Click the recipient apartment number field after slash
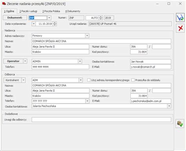Viewport: 186px width, 151px height. [x=162, y=91]
